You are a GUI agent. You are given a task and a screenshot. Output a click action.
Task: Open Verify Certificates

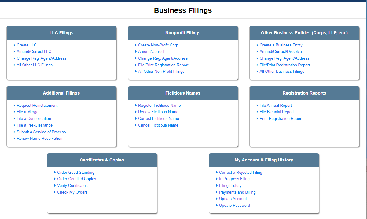(x=72, y=185)
